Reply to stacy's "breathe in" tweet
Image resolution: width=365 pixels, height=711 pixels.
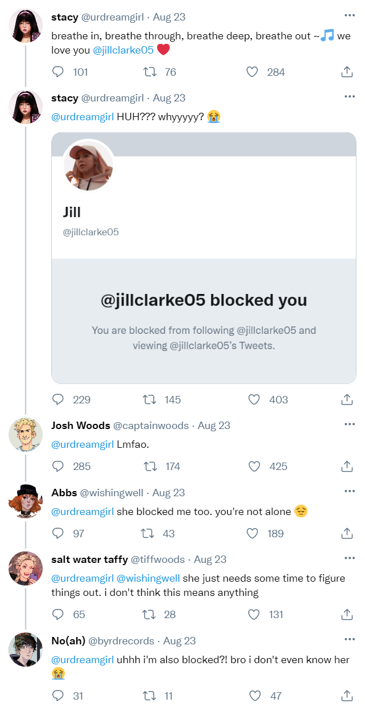click(x=58, y=72)
